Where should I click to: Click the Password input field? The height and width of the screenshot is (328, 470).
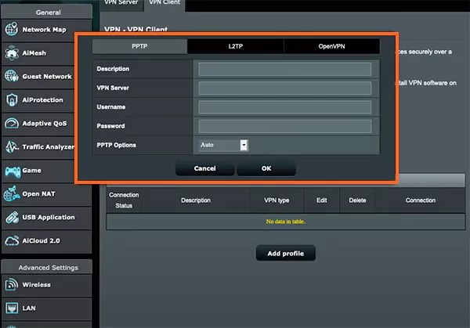click(285, 126)
